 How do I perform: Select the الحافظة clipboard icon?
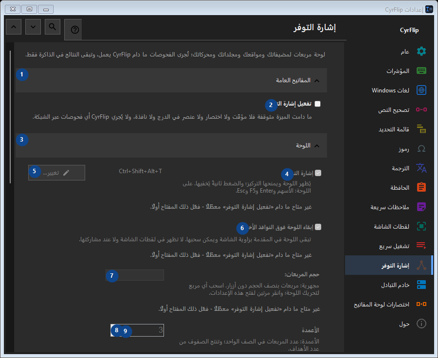coord(421,187)
